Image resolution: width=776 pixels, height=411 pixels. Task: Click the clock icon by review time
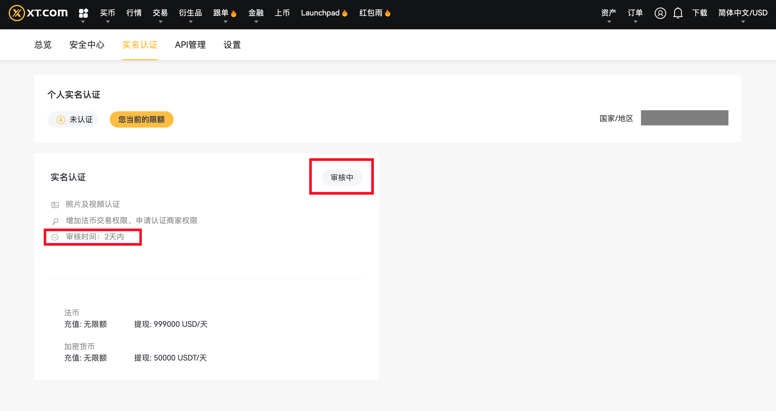point(55,237)
